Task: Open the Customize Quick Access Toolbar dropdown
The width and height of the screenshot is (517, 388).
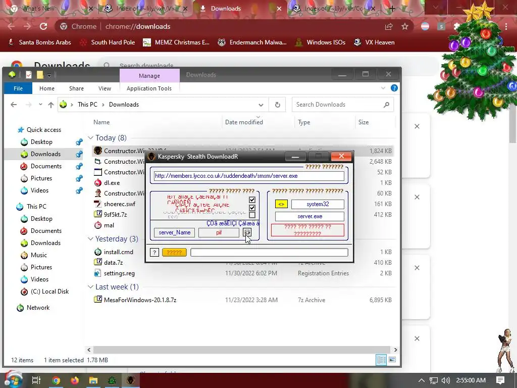Action: click(x=49, y=75)
